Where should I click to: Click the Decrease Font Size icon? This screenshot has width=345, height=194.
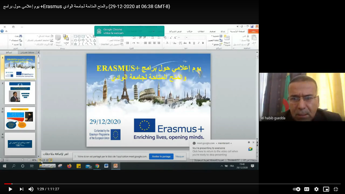point(171,38)
